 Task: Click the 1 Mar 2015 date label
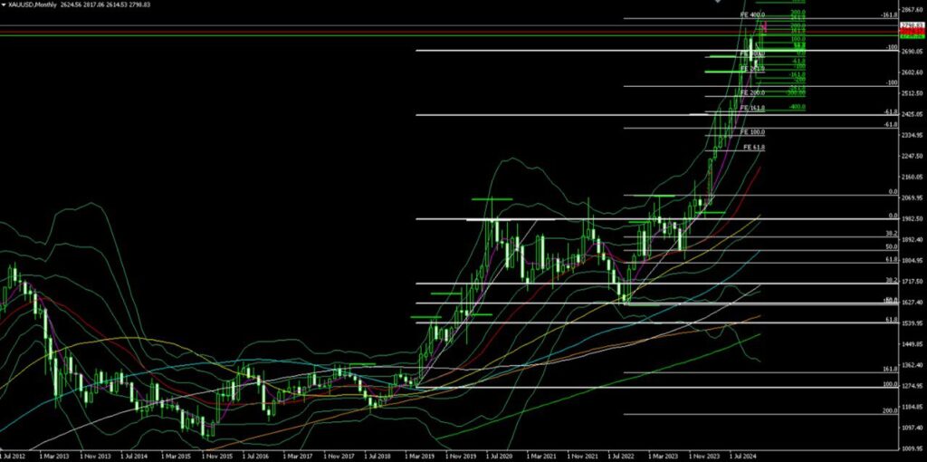[x=178, y=457]
